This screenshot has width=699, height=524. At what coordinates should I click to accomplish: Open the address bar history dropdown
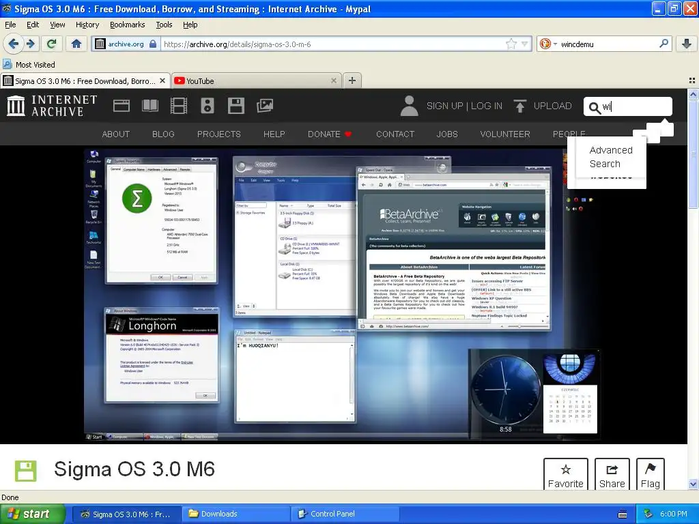tap(525, 44)
